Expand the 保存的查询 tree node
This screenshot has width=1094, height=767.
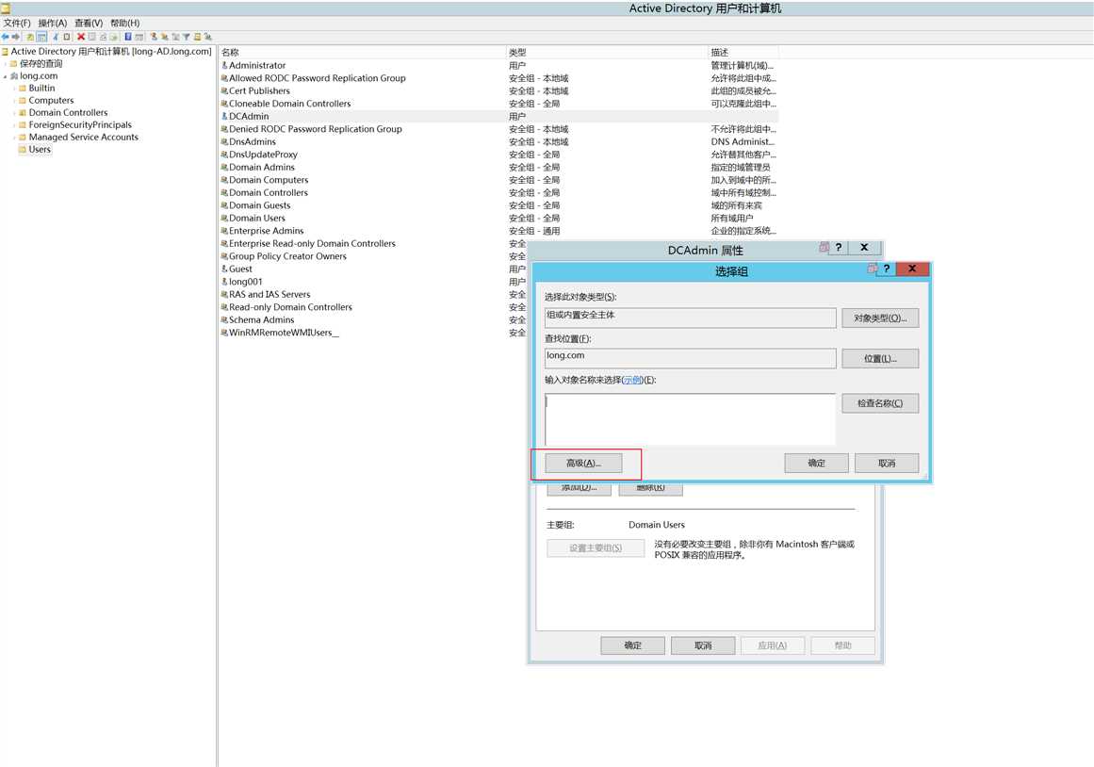pos(6,63)
